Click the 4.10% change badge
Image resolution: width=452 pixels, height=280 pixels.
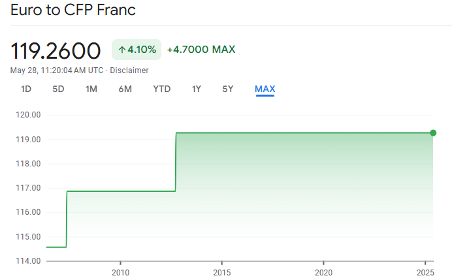coord(137,50)
